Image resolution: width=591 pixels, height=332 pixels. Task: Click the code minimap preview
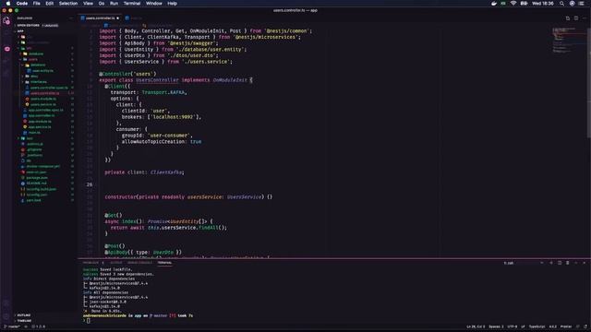click(x=569, y=40)
